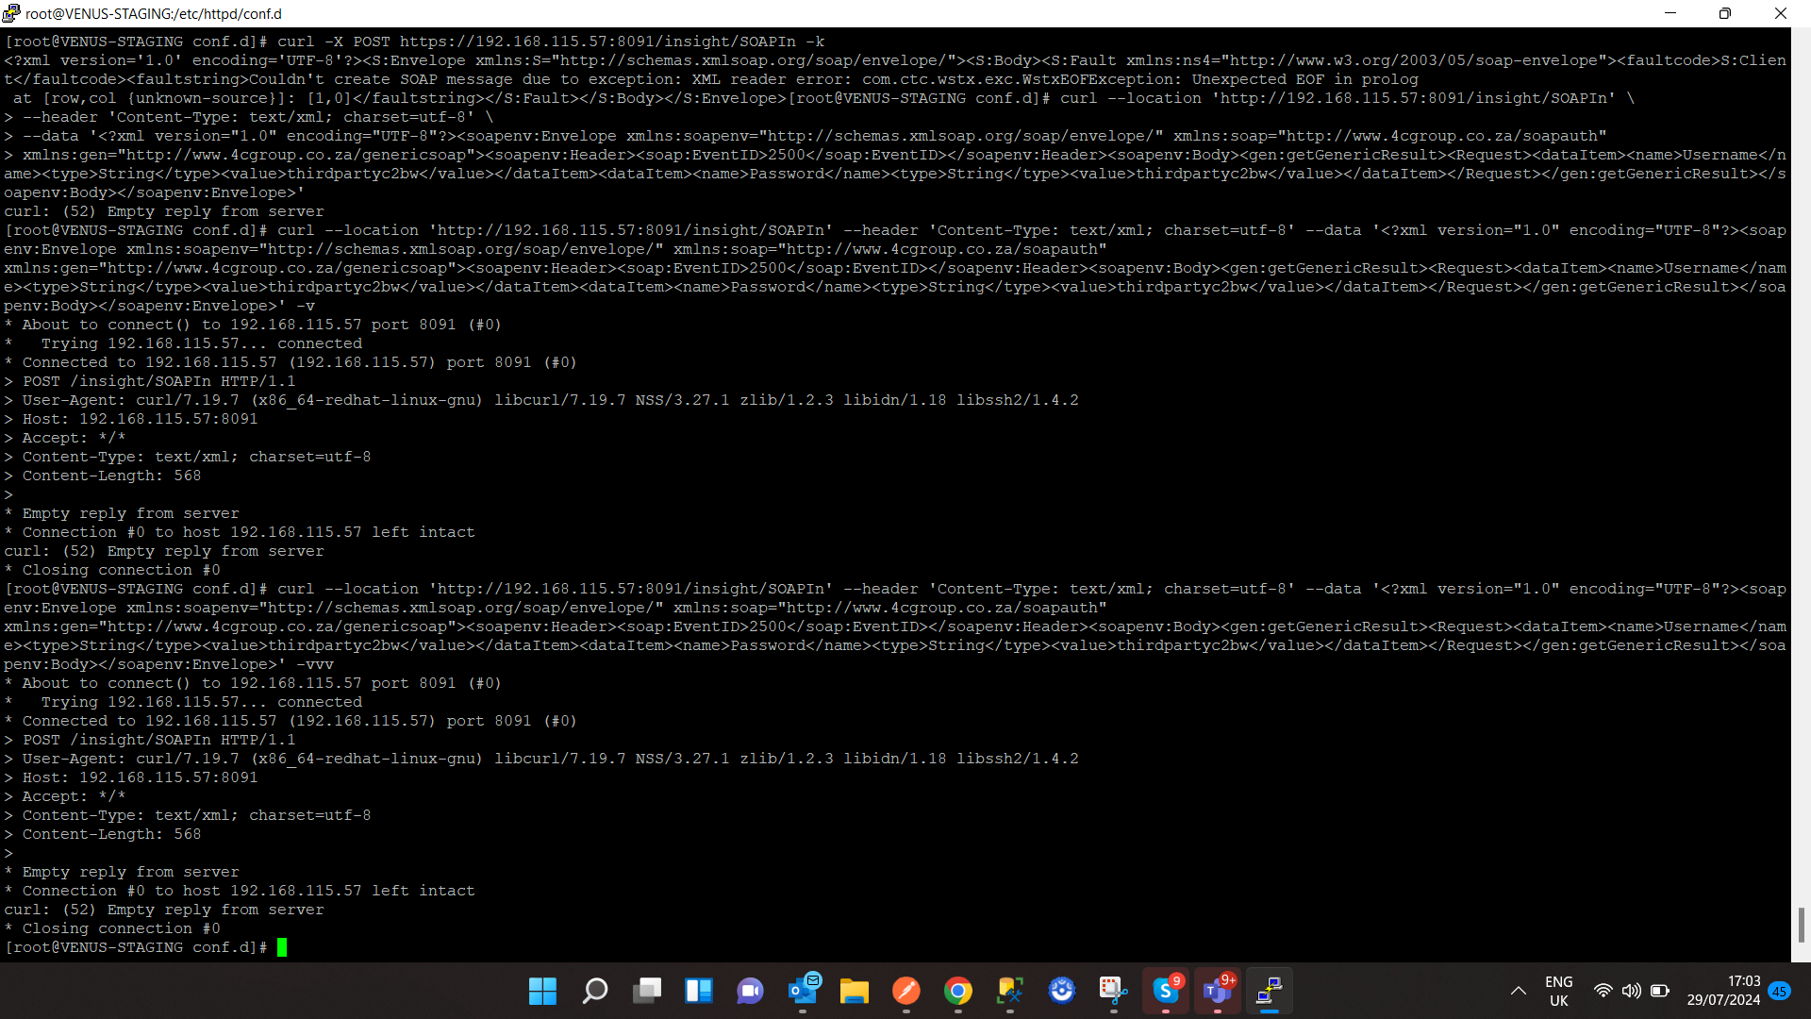The width and height of the screenshot is (1811, 1019).
Task: Open File Explorer from taskbar
Action: tap(855, 991)
